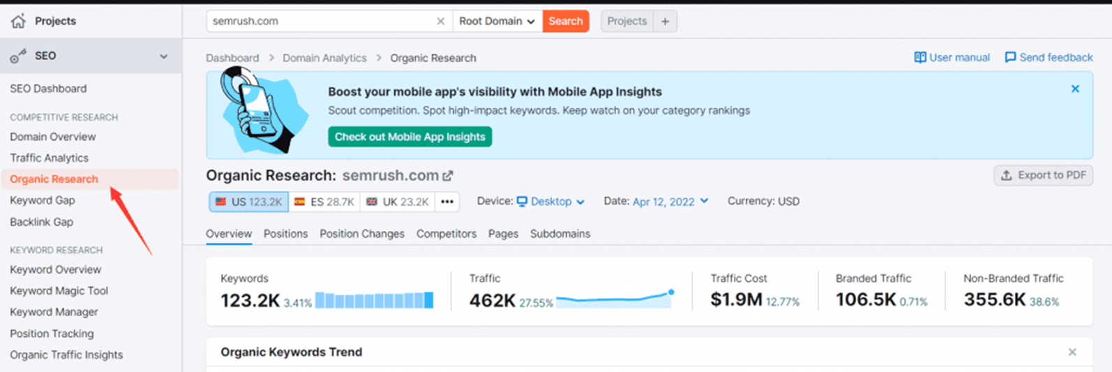
Task: Click the Organic Keywords Trend heading
Action: pyautogui.click(x=291, y=352)
